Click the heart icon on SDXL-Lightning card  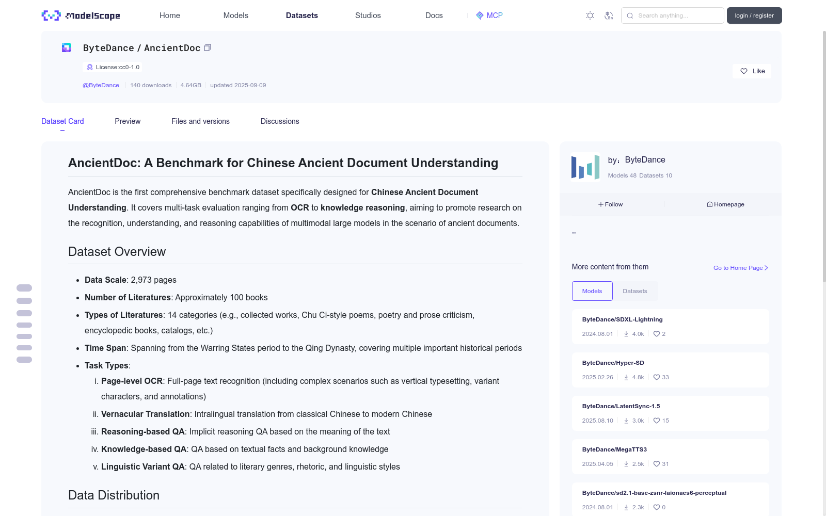[657, 334]
